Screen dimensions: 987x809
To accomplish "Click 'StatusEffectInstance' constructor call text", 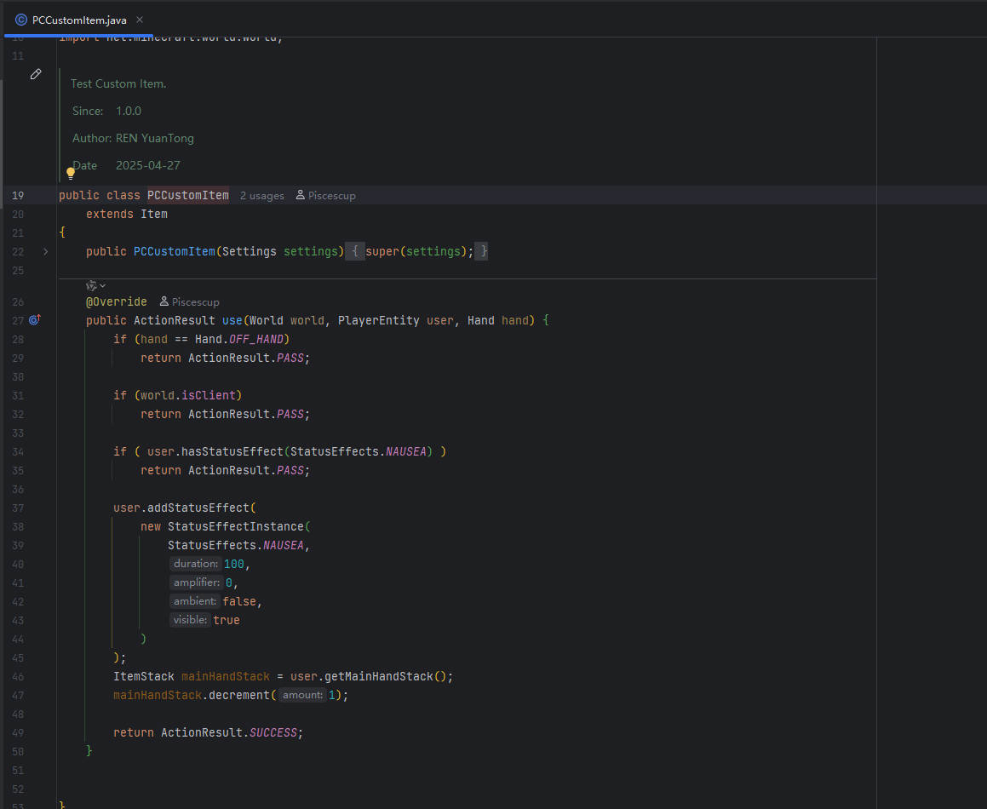I will (x=235, y=527).
